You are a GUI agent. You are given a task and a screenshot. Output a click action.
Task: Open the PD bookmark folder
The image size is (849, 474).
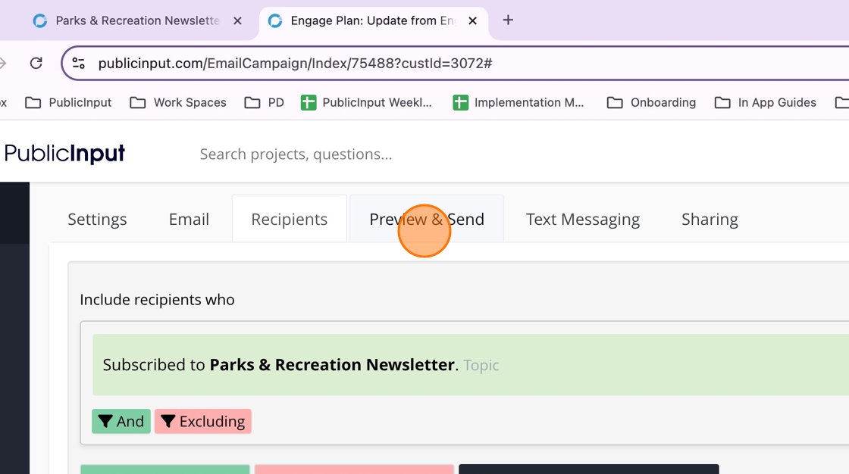coord(265,102)
